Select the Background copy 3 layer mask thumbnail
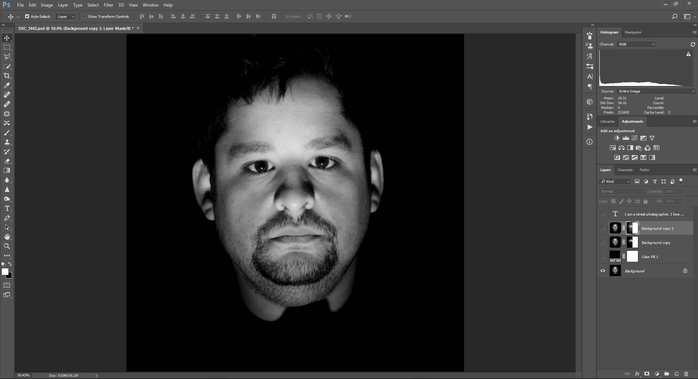 633,228
